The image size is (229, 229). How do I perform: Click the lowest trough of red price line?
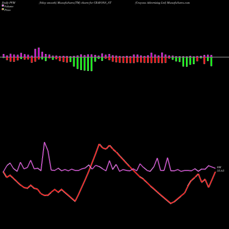[171, 203]
